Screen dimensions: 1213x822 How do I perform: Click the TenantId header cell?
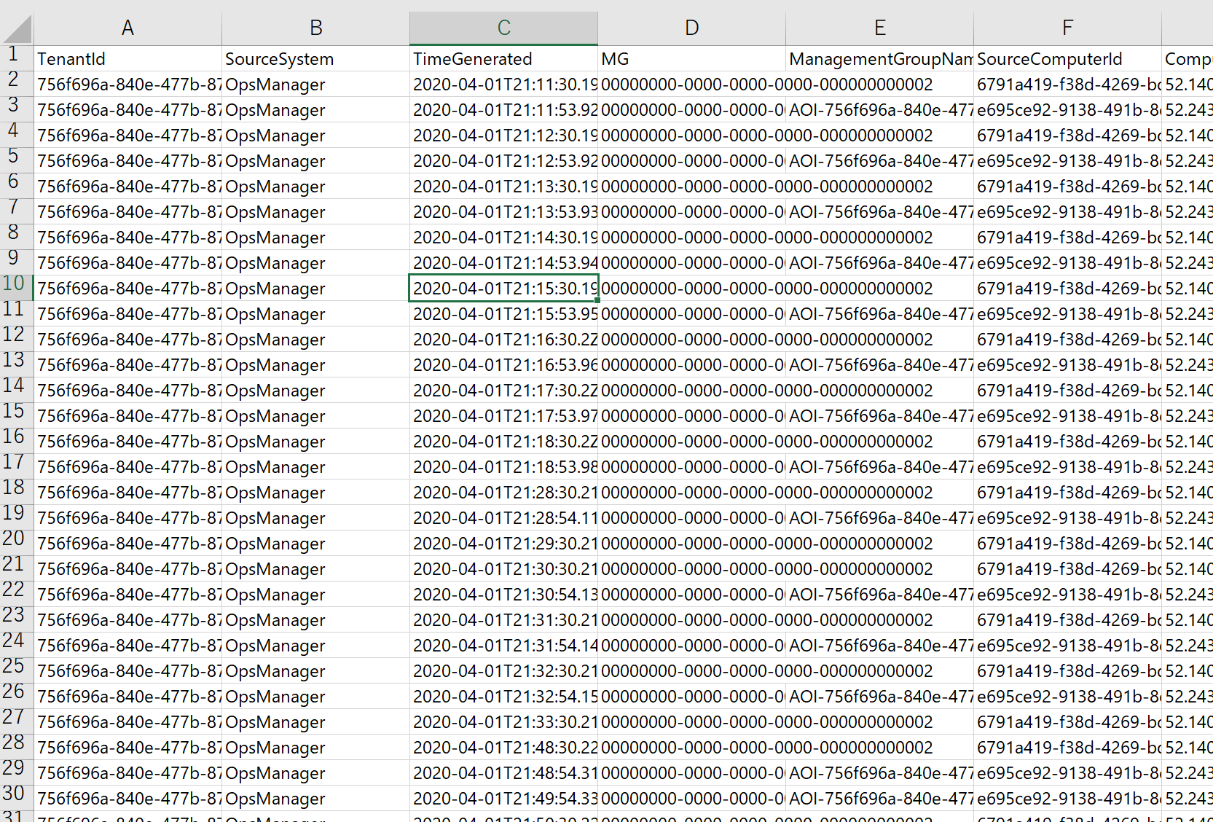pyautogui.click(x=127, y=58)
